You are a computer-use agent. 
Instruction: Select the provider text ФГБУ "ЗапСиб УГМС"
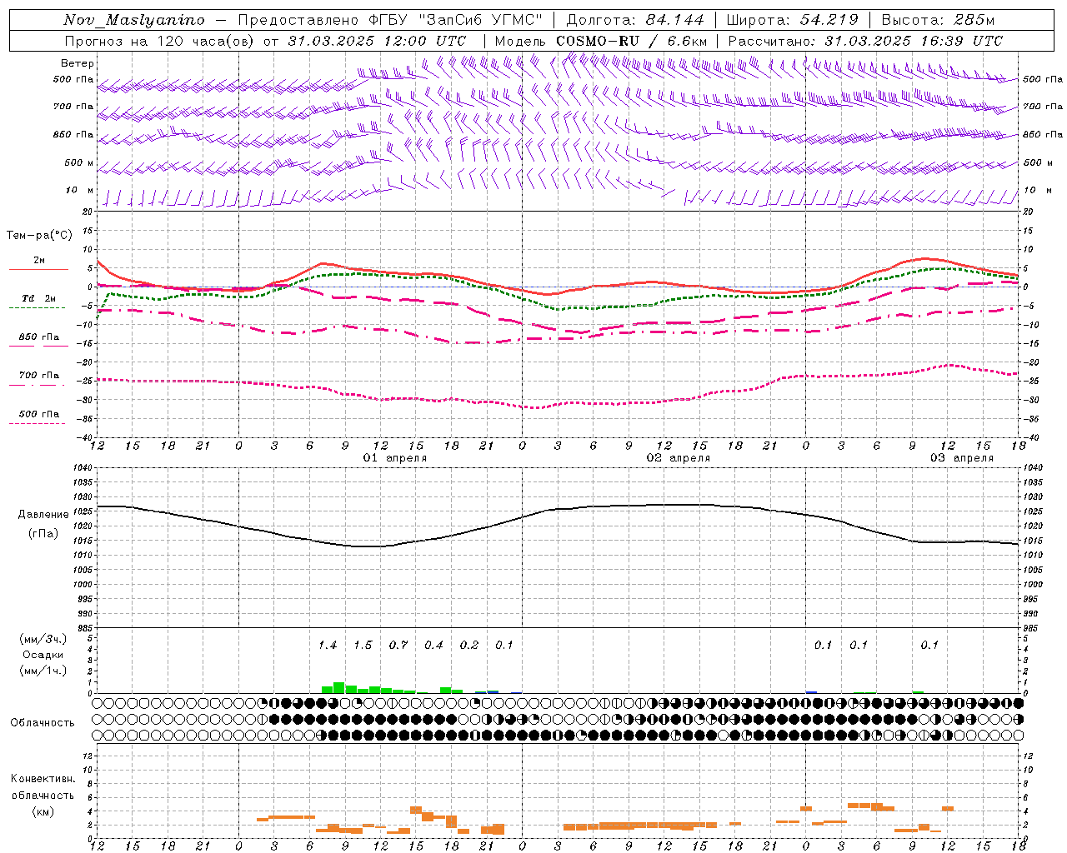coord(456,20)
